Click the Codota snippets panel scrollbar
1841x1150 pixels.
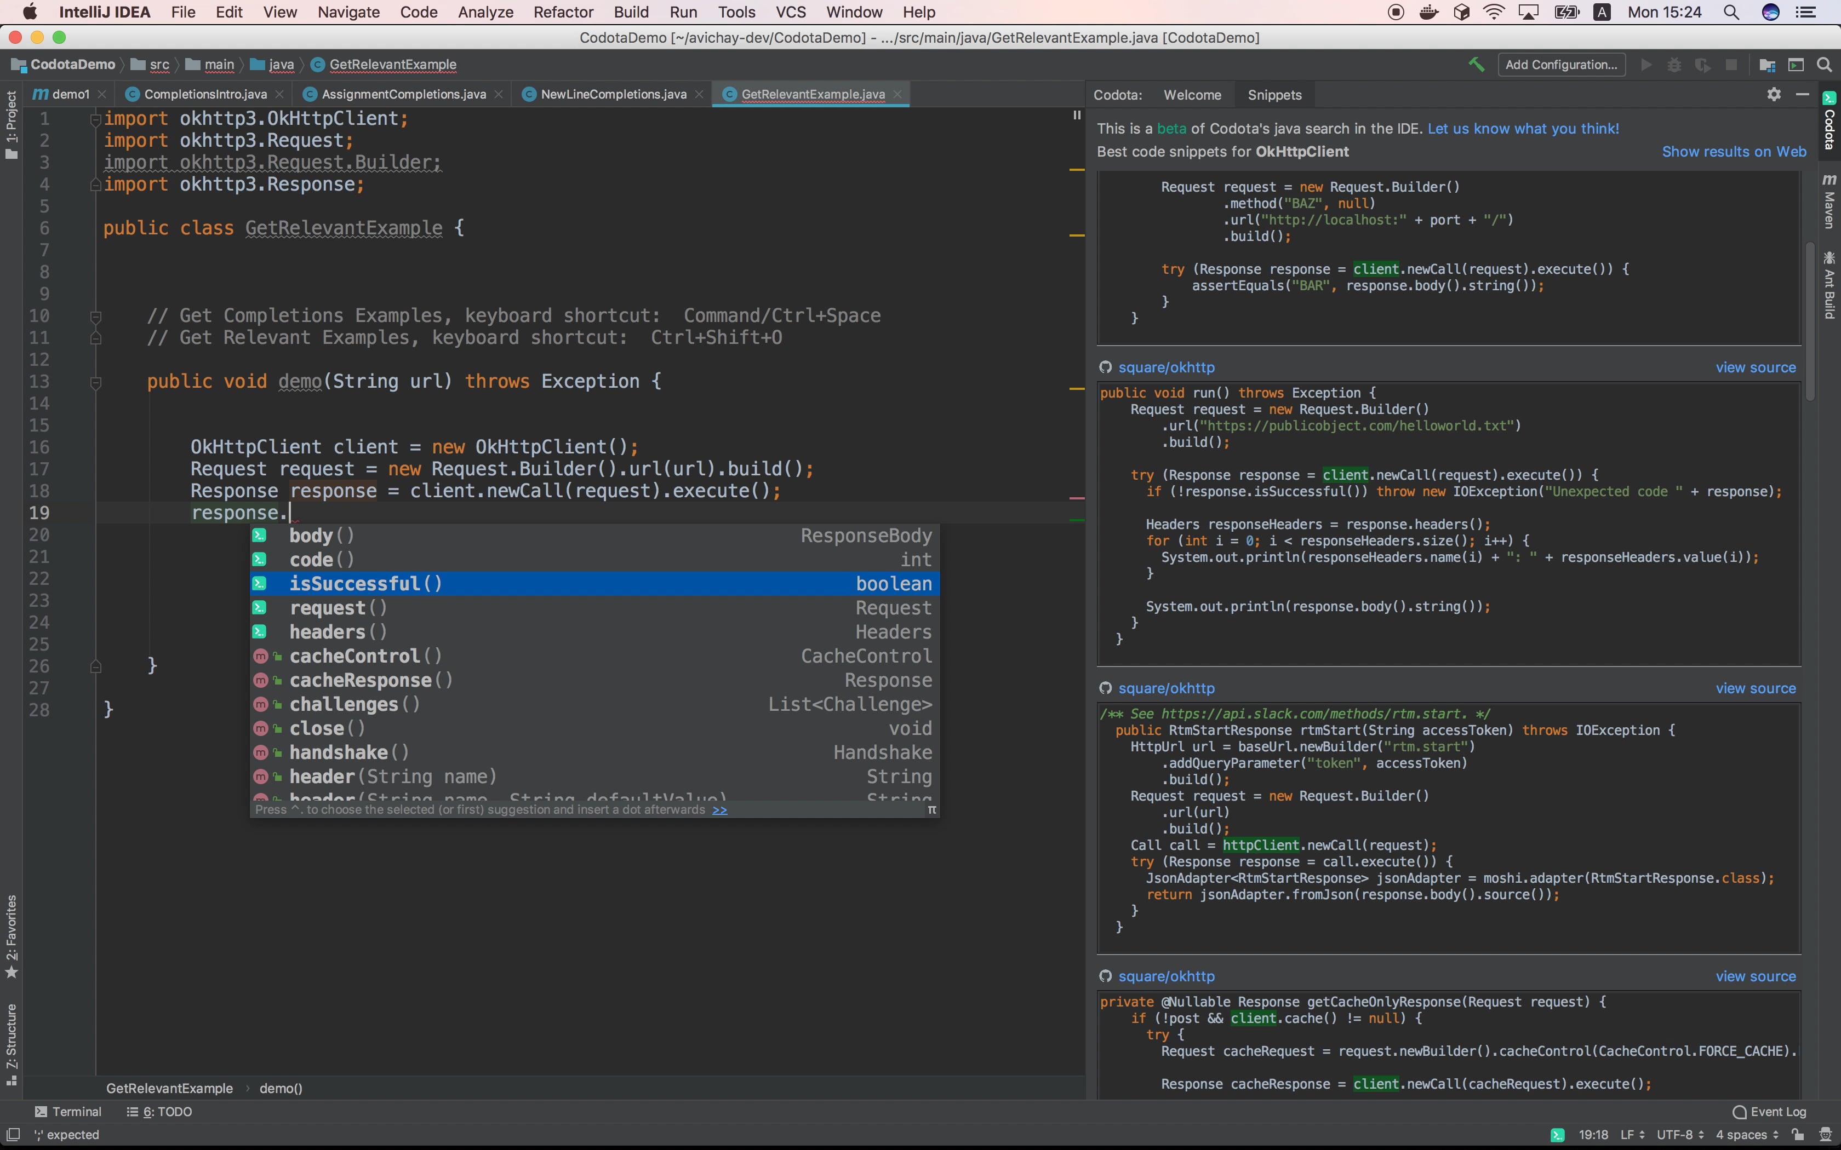tap(1810, 321)
